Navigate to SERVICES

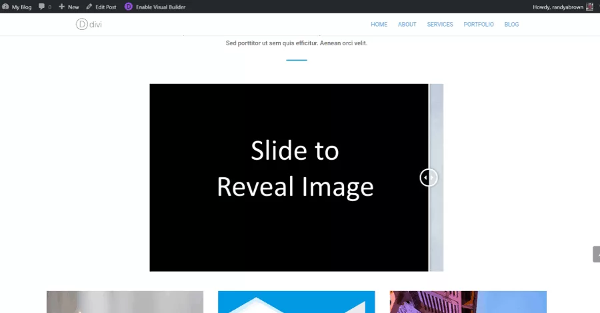click(x=440, y=24)
